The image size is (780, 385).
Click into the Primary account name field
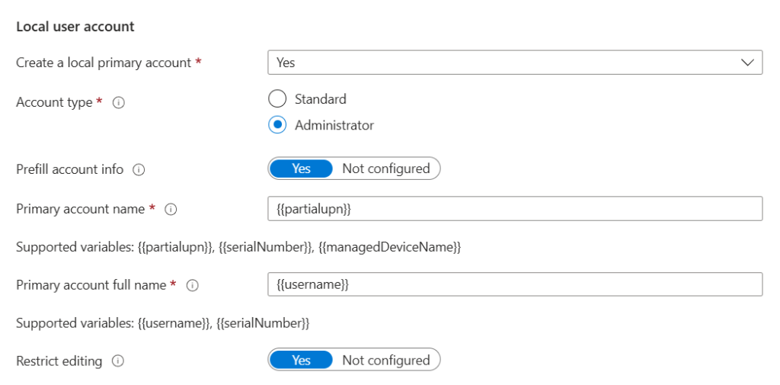515,208
